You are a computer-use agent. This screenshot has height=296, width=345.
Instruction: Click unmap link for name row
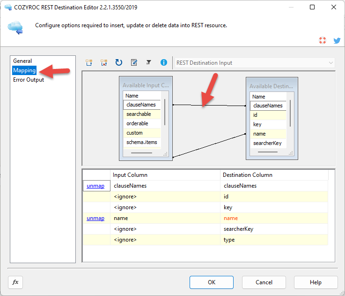95,218
